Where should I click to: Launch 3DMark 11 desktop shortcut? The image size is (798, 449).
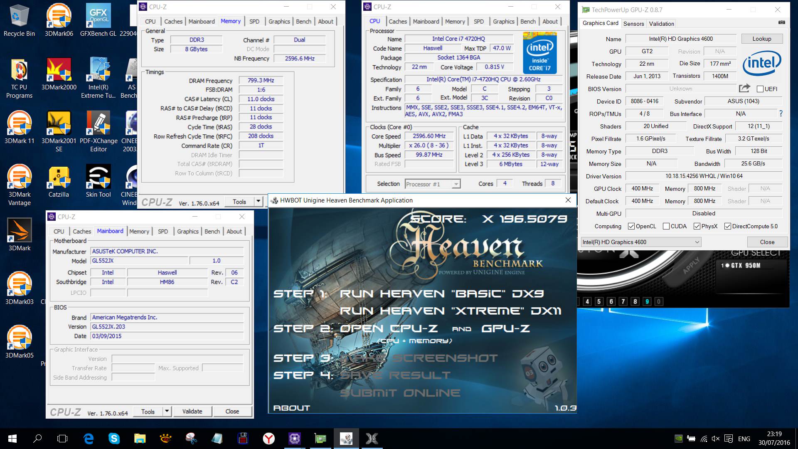19,127
